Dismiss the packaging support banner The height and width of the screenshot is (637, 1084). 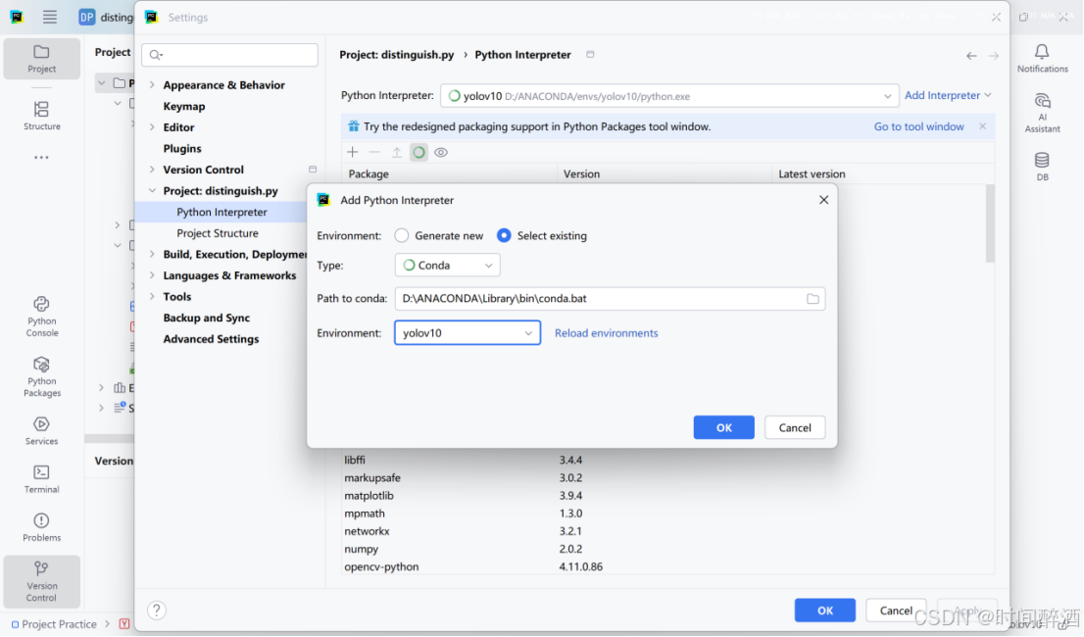pos(982,126)
